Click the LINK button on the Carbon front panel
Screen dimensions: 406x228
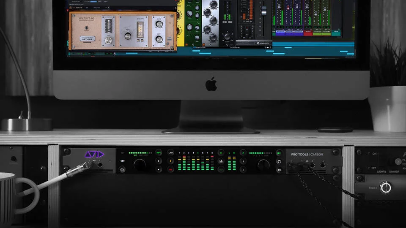coord(170,153)
